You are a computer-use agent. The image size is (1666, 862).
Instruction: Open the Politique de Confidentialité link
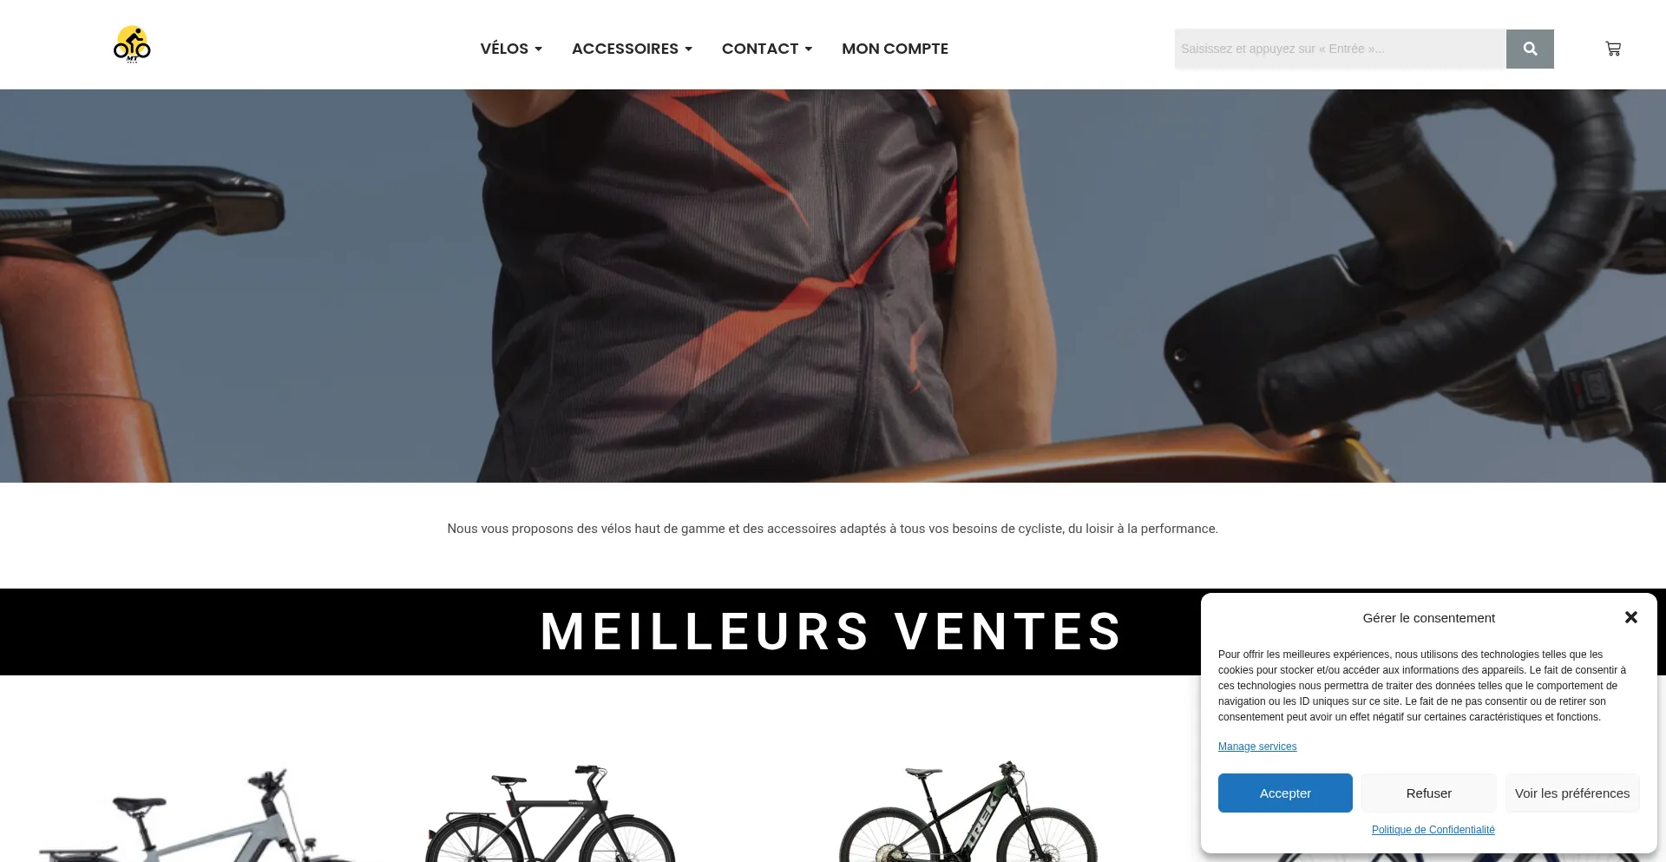click(1433, 830)
